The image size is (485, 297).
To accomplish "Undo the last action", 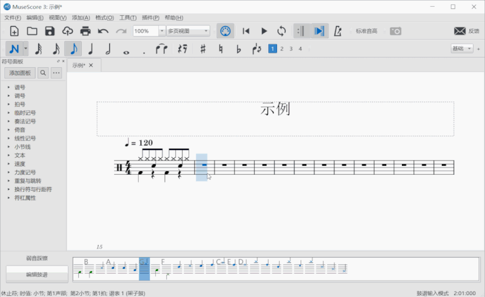I will pos(103,31).
